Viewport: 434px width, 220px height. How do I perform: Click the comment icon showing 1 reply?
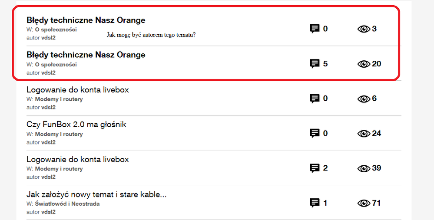(x=315, y=203)
